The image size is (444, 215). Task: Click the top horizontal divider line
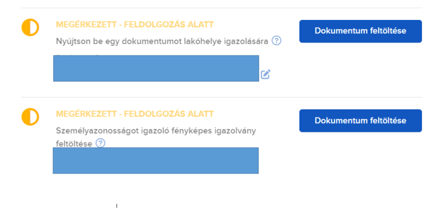pos(221,8)
